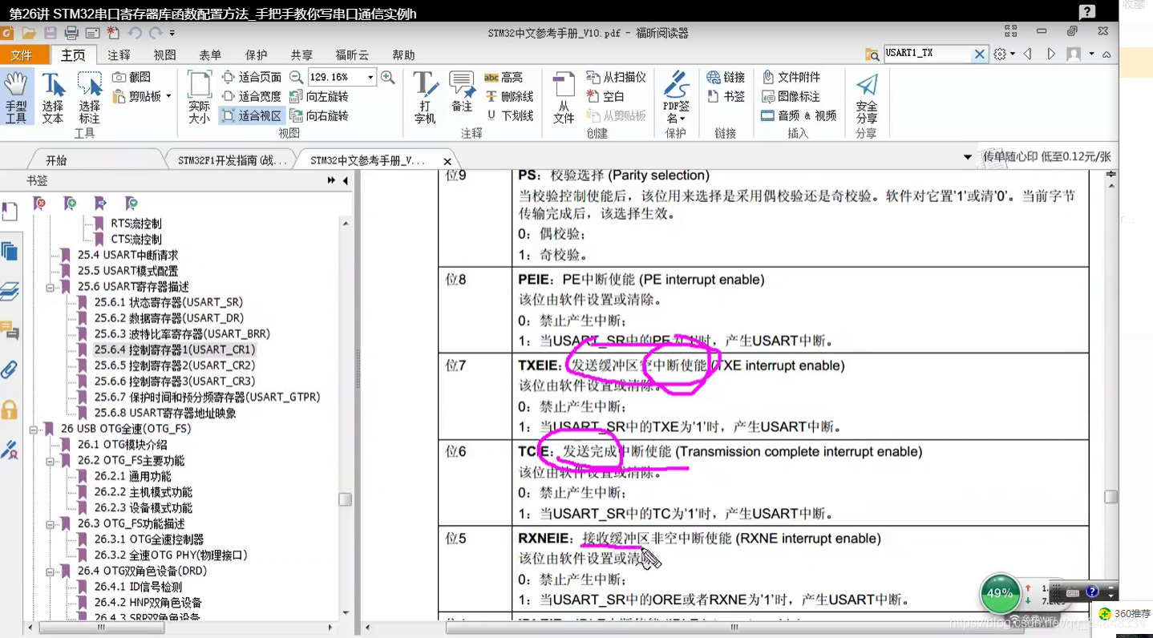Open the Attachments side panel paperclip icon
Image resolution: width=1153 pixels, height=638 pixels.
tap(10, 369)
